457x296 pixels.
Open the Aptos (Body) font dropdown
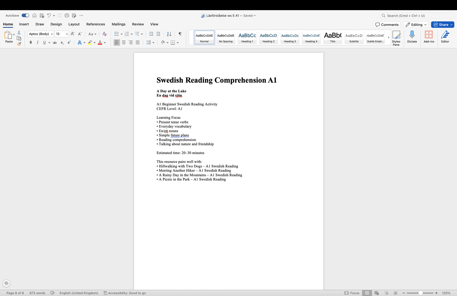41,34
